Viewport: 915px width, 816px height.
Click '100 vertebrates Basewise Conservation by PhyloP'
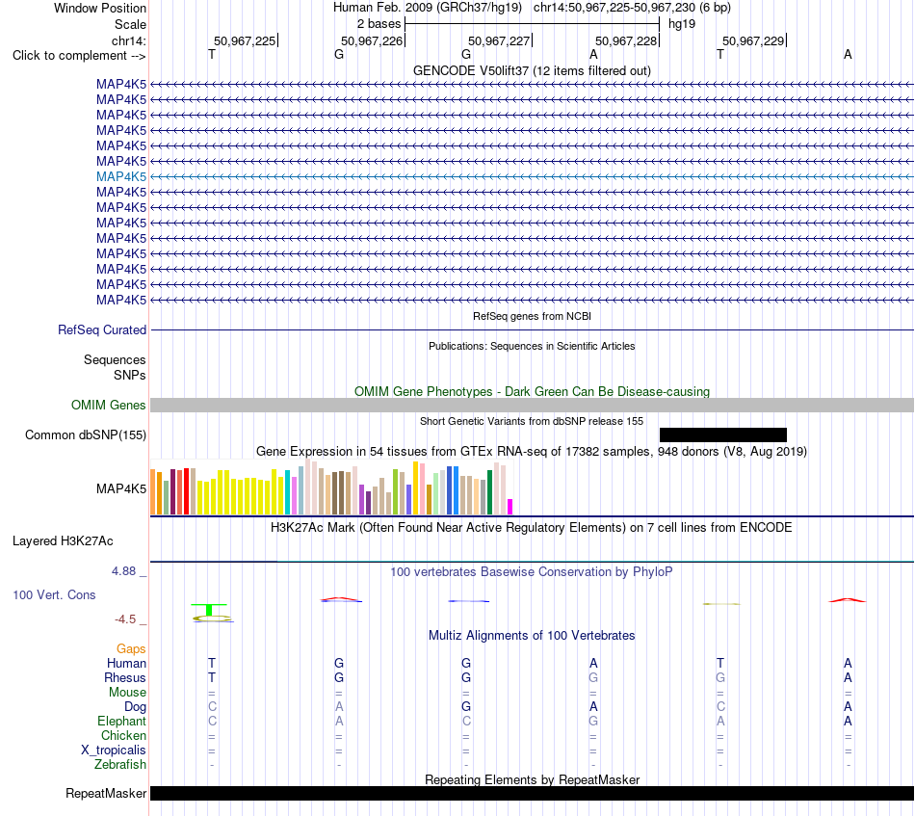532,572
